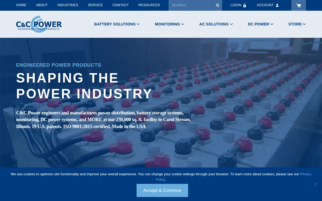Open the Industries menu item
322x201 pixels.
(x=68, y=5)
